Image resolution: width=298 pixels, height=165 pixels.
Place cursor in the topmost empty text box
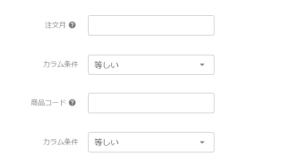pyautogui.click(x=151, y=25)
